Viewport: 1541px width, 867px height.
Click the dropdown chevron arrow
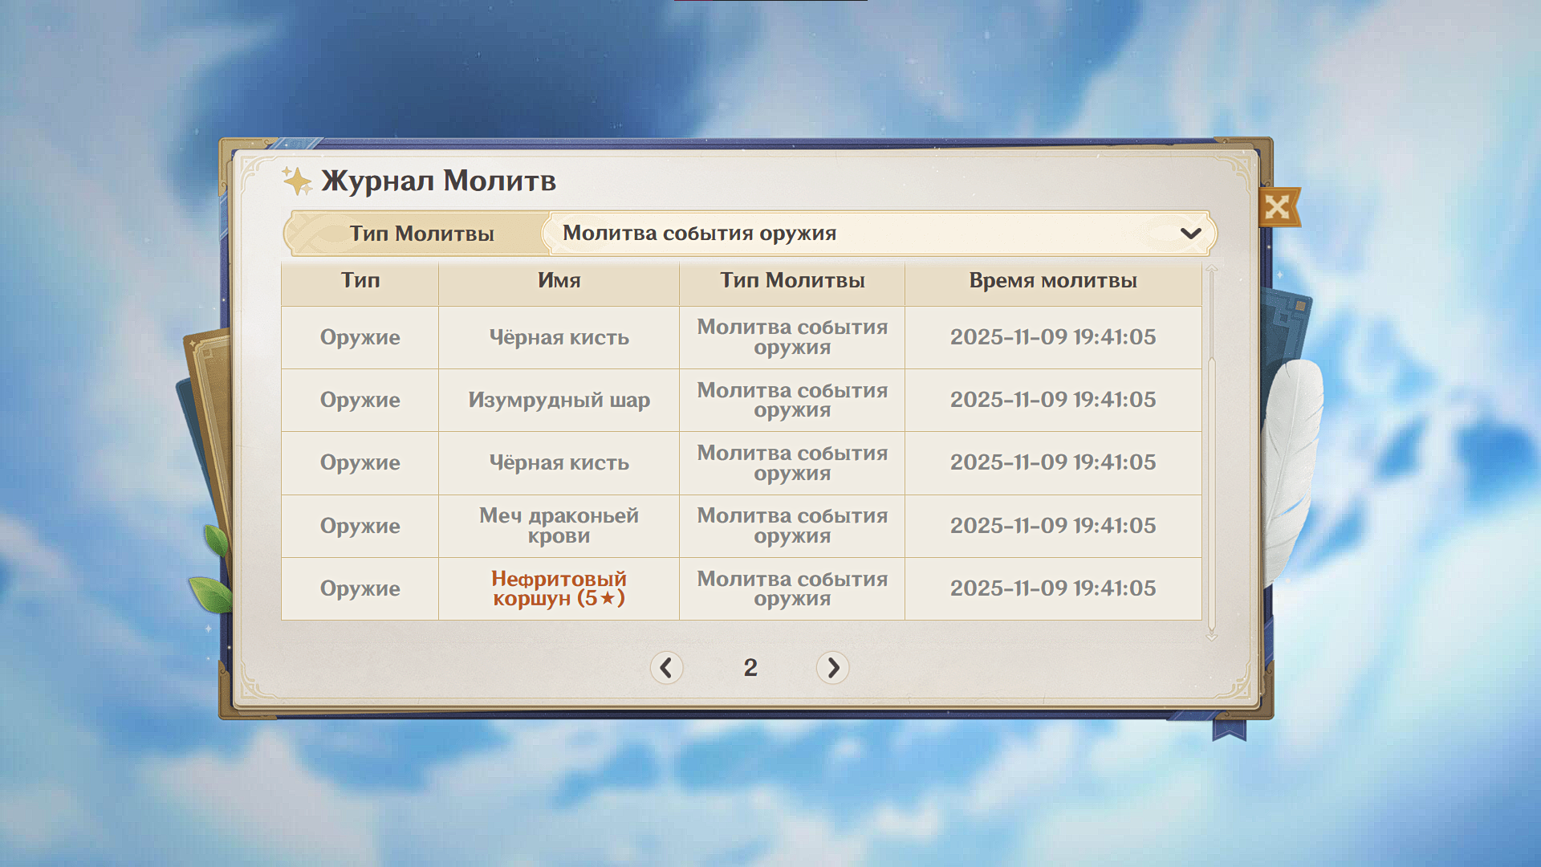1191,234
